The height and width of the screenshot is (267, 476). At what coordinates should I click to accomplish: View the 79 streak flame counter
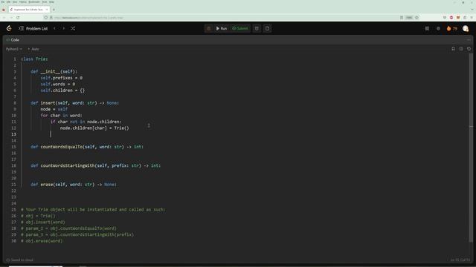[451, 28]
